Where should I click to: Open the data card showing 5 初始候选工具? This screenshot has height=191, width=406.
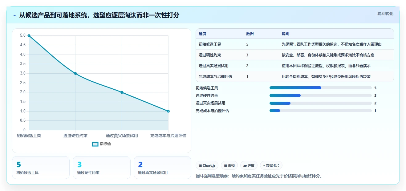click(41, 168)
